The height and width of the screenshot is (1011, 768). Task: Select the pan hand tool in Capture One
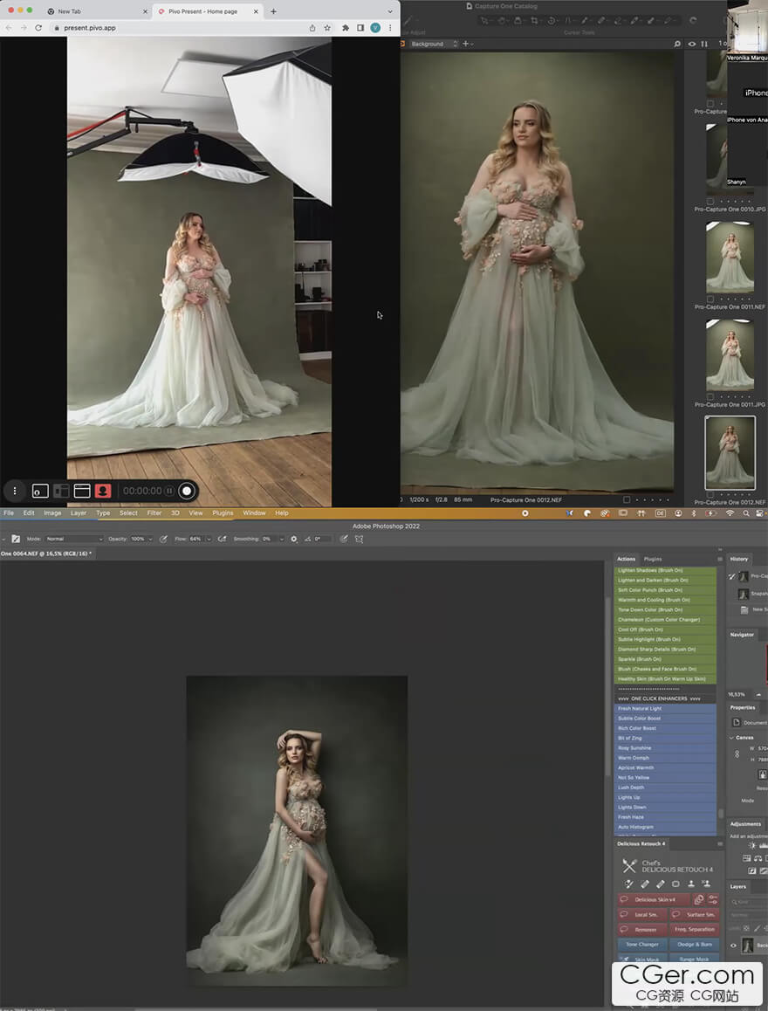(501, 21)
